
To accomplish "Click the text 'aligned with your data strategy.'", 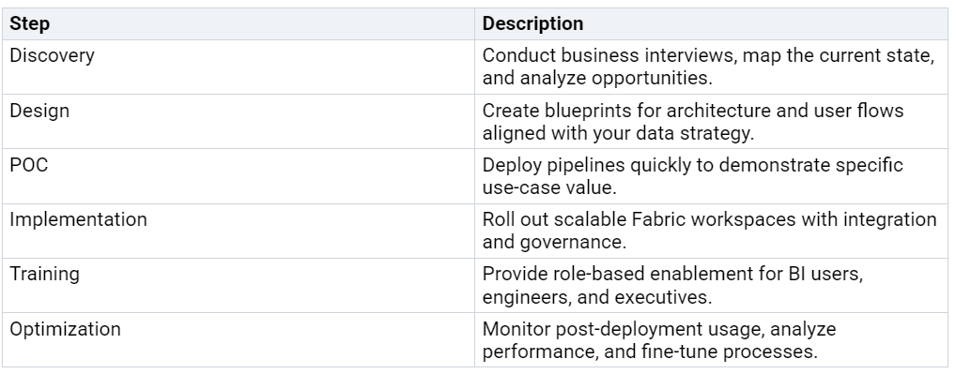I will coord(618,133).
